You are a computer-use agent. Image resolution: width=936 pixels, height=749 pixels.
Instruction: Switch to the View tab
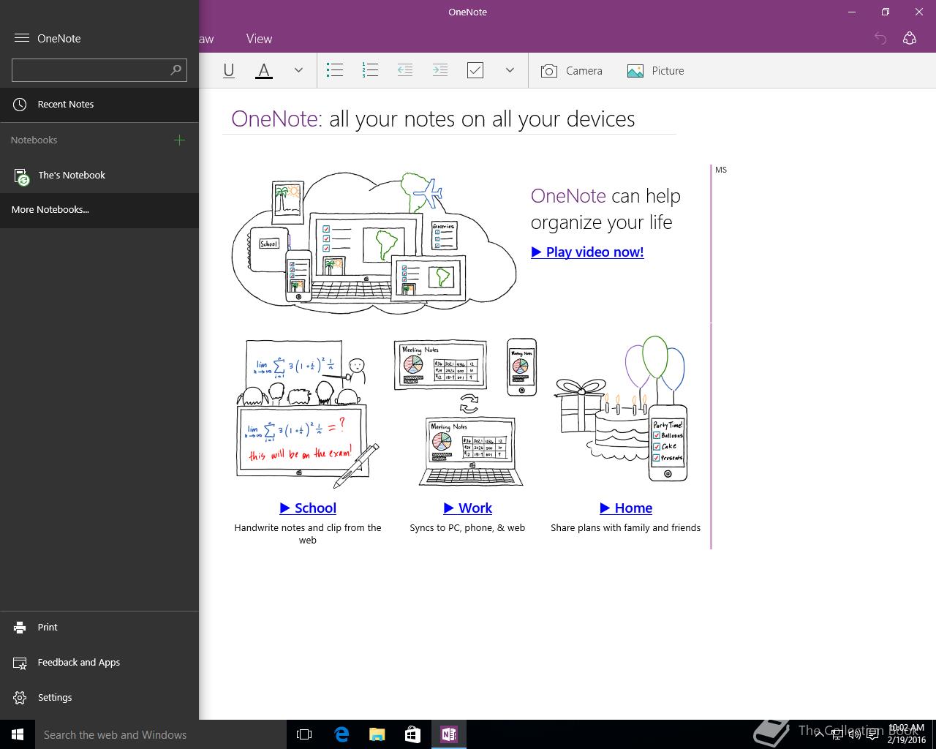[259, 39]
